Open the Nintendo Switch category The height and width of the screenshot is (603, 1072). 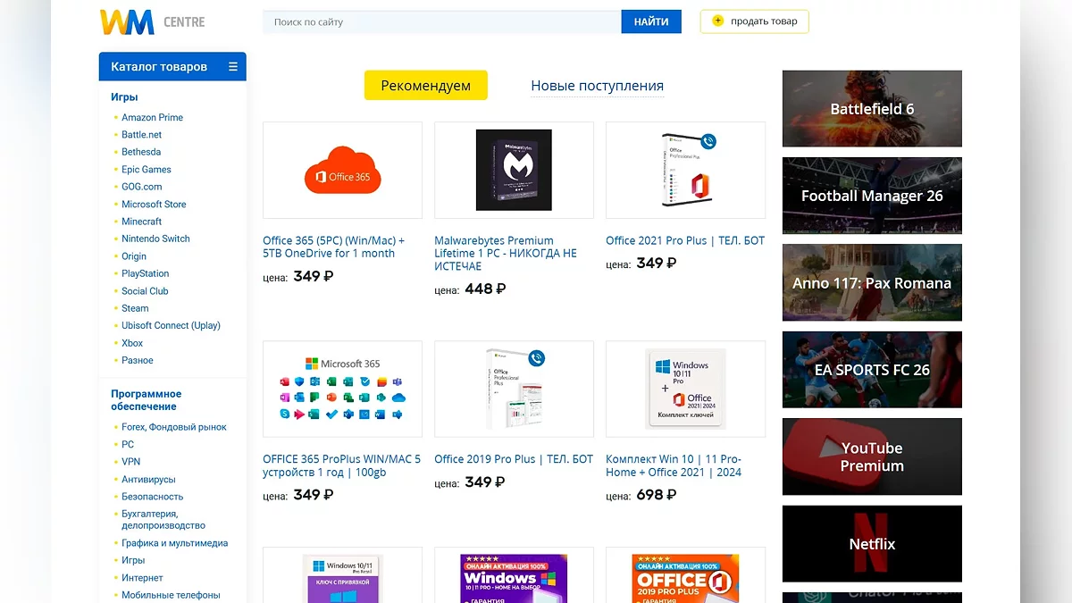155,239
